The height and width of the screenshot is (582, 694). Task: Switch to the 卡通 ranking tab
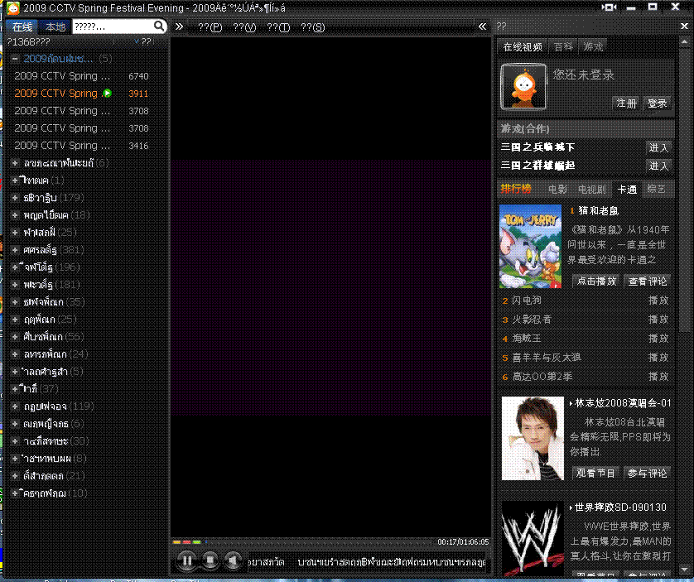tap(627, 190)
